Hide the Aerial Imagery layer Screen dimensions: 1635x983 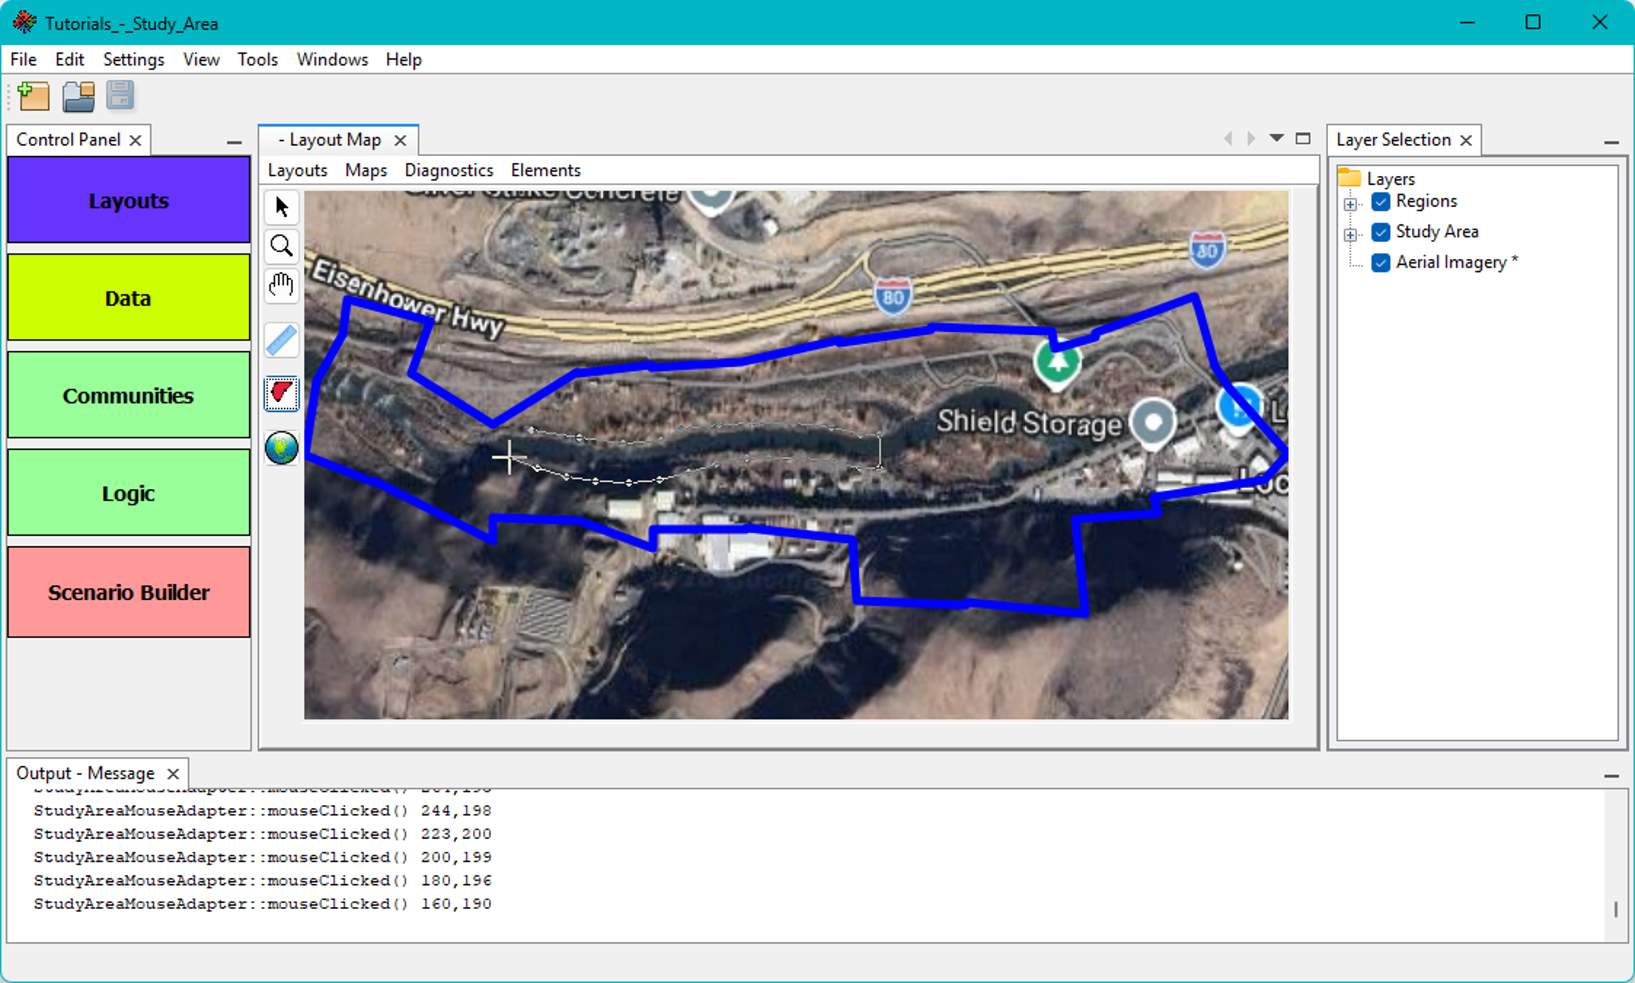(x=1380, y=263)
